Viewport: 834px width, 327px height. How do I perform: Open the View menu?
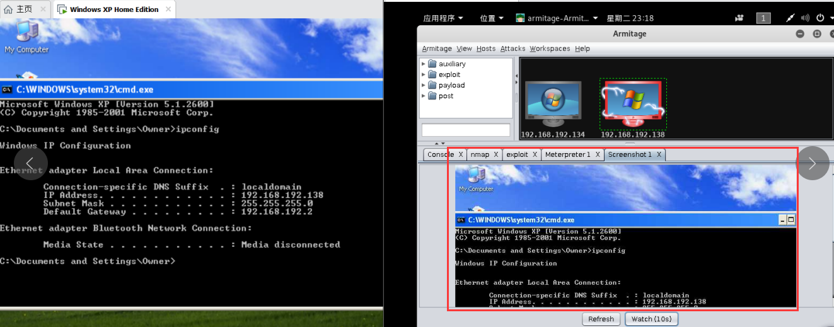[x=464, y=49]
